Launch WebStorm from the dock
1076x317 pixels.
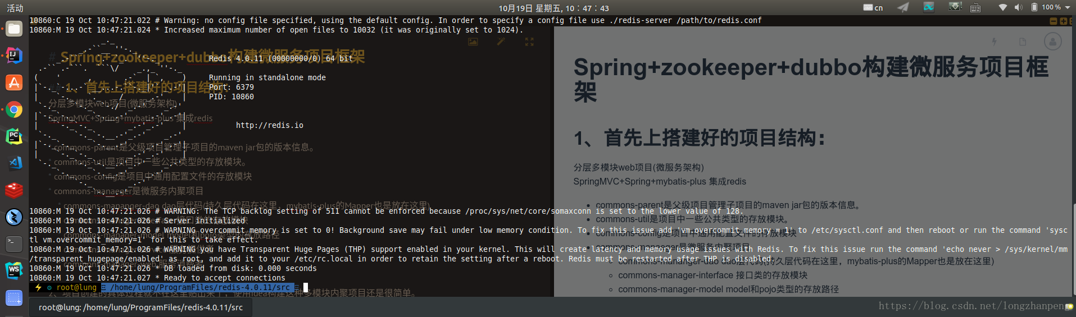14,271
